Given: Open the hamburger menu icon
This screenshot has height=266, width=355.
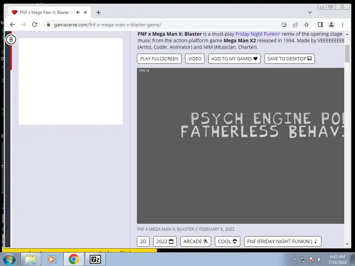Looking at the screenshot, I should pyautogui.click(x=11, y=39).
